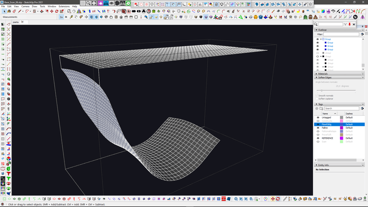Enable the Smooth normals checkbox
368x207 pixels.
coord(317,96)
